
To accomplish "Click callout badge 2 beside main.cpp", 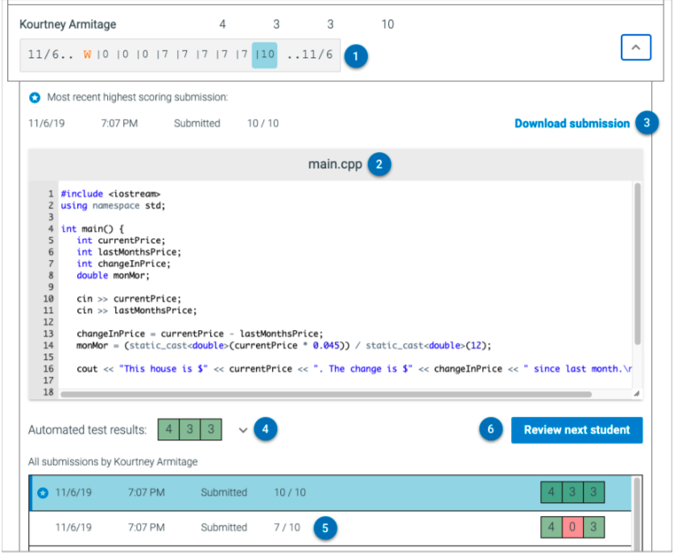I will tap(380, 163).
